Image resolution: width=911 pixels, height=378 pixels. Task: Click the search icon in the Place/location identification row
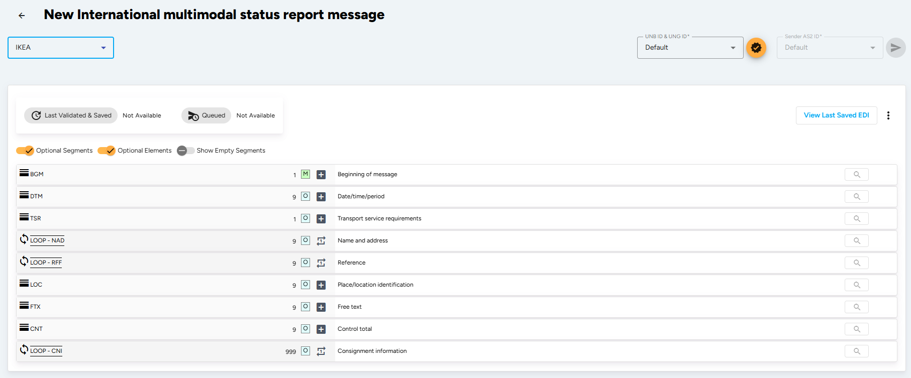coord(857,285)
